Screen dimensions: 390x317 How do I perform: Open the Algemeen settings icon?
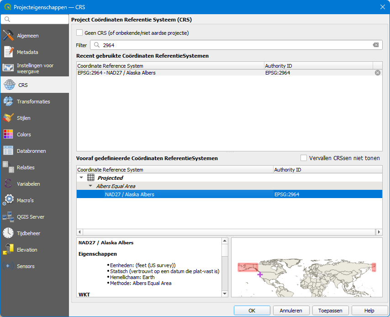[x=8, y=36]
